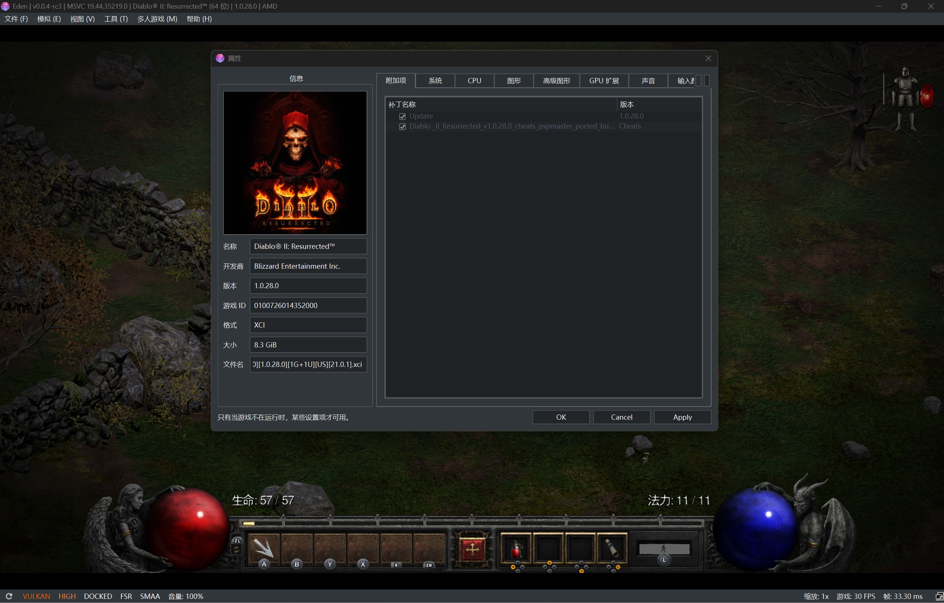Toggle the DOCKED mode indicator

[x=97, y=596]
